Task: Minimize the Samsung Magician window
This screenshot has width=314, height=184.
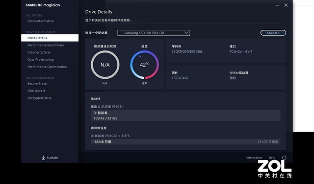Action: click(x=277, y=5)
